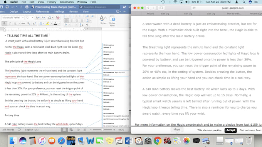Viewport: 262px width, 147px height.
Task: Click zoom in plus button in Word
Action: click(114, 130)
